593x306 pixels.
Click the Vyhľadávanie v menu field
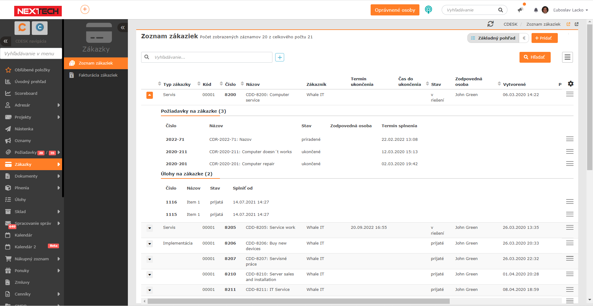click(31, 53)
